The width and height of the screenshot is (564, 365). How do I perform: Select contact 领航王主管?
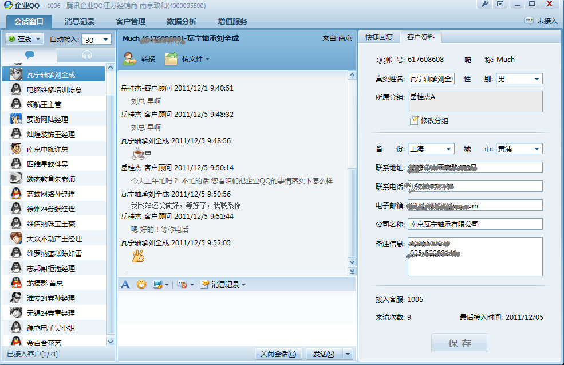(x=54, y=104)
